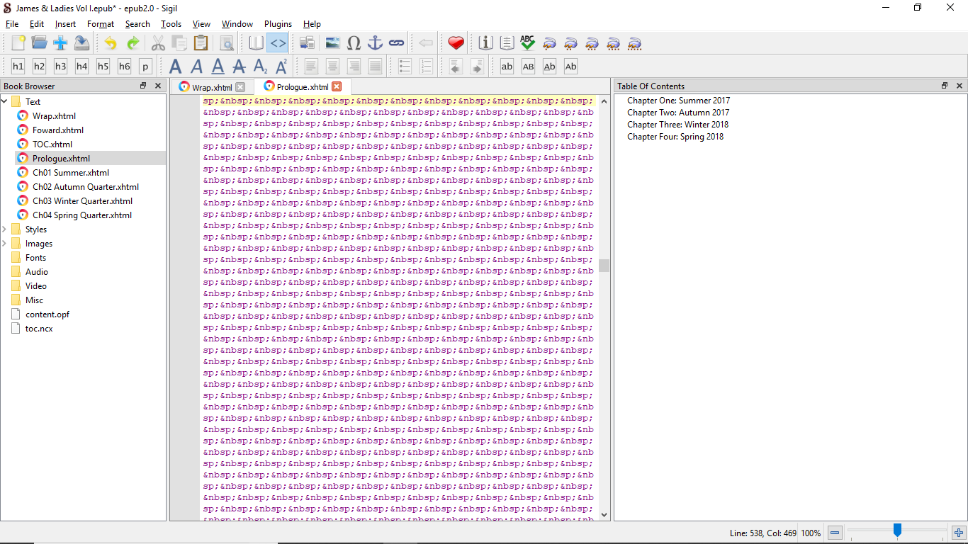
Task: Expand the Images folder
Action: (x=4, y=243)
